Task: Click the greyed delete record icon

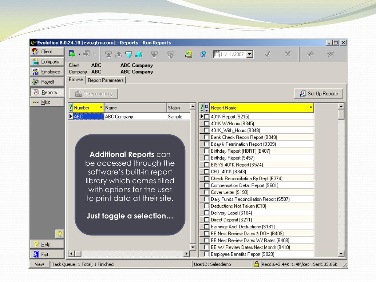Action: (x=171, y=55)
